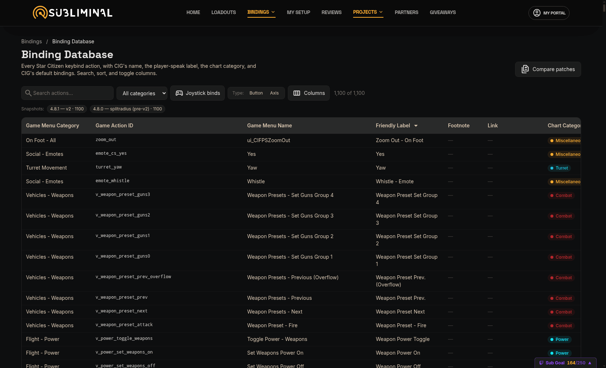Click the My Portal user icon
The width and height of the screenshot is (606, 368).
(537, 13)
